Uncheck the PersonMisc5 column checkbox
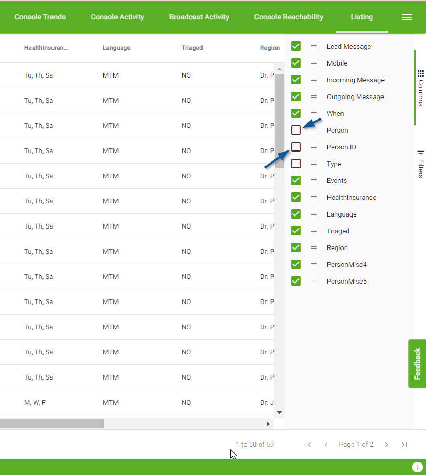The width and height of the screenshot is (426, 475). pyautogui.click(x=296, y=281)
